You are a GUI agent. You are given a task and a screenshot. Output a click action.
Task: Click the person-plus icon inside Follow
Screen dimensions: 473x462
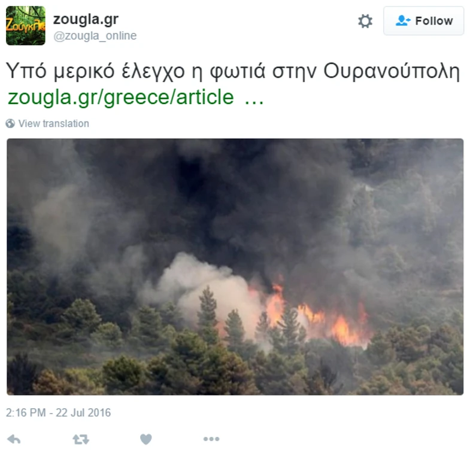pos(403,20)
